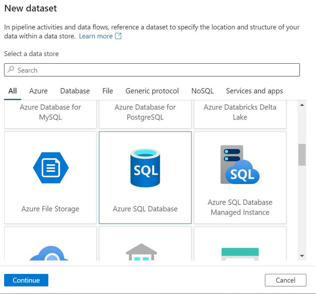The image size is (316, 294).
Task: Click the Continue button
Action: click(x=26, y=280)
